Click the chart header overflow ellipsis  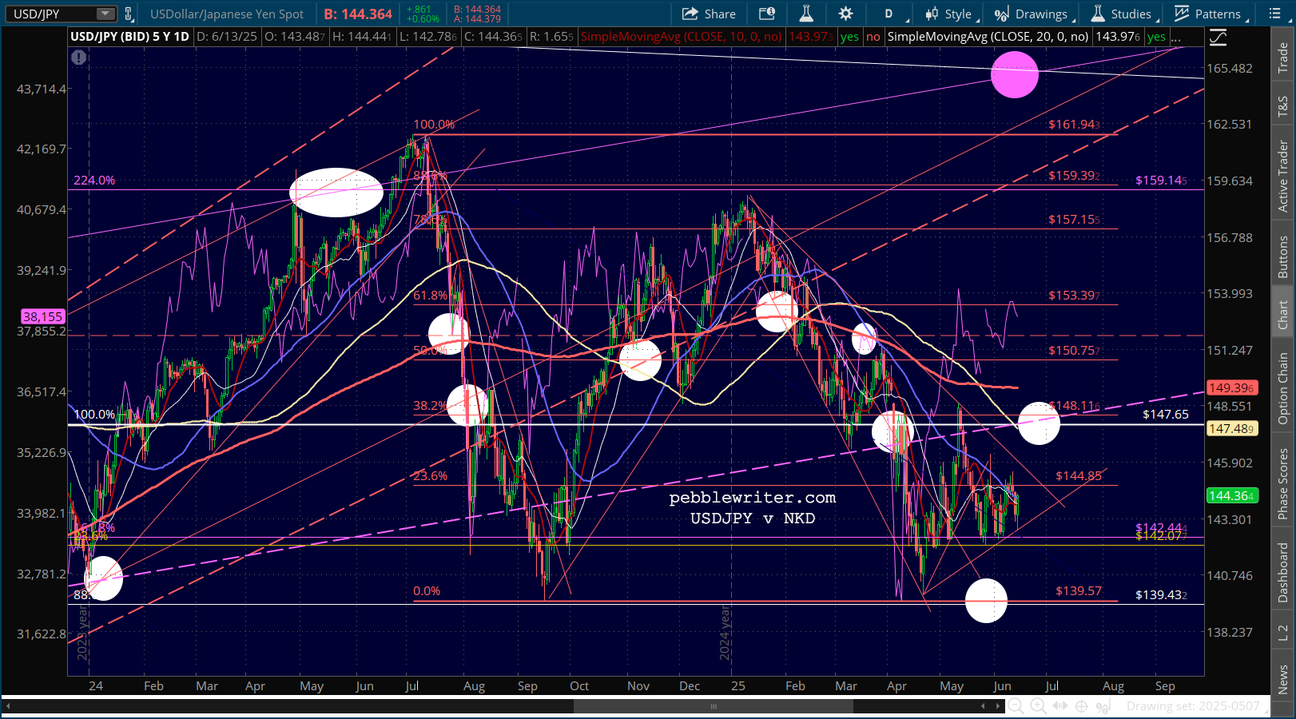(1177, 37)
